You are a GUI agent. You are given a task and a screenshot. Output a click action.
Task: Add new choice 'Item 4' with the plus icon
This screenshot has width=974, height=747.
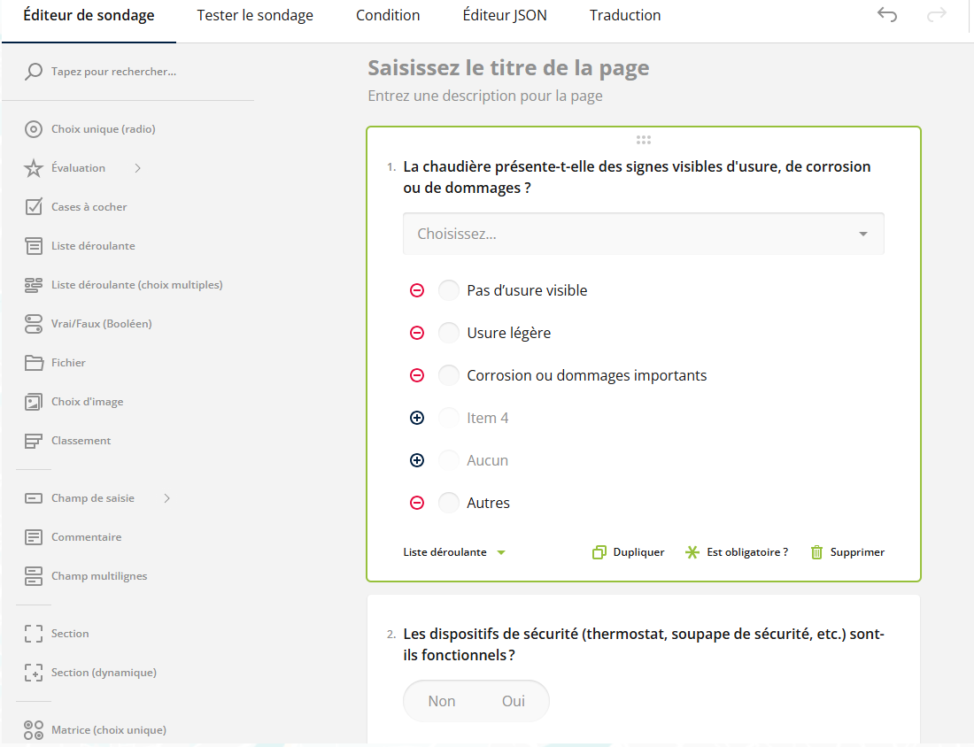pyautogui.click(x=417, y=418)
